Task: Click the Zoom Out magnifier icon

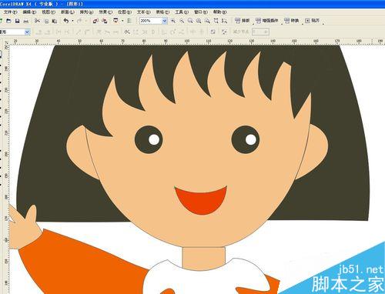Action: coord(182,21)
